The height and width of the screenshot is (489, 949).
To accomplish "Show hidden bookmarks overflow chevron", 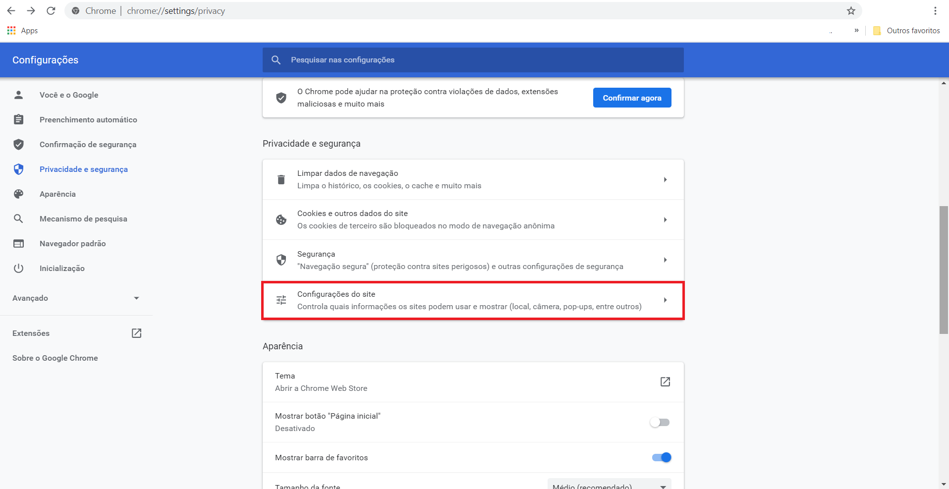I will (x=856, y=31).
